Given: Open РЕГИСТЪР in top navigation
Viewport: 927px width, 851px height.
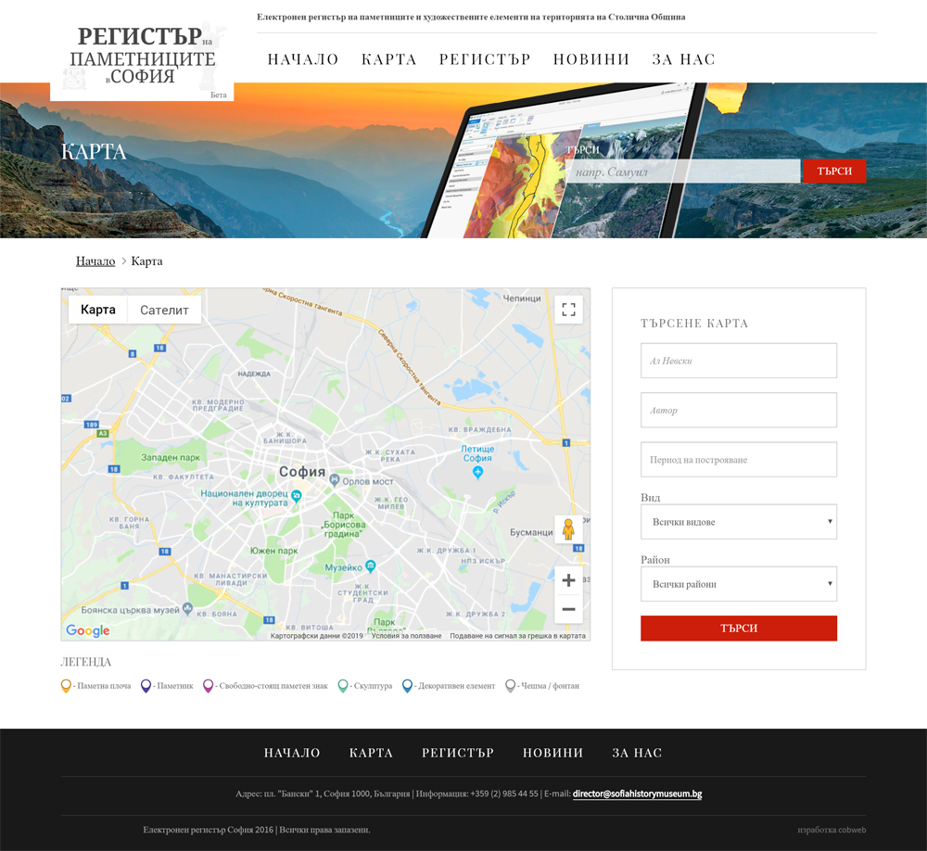Looking at the screenshot, I should (485, 59).
